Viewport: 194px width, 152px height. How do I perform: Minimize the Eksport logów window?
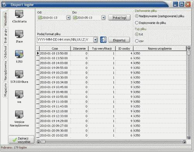(x=175, y=4)
